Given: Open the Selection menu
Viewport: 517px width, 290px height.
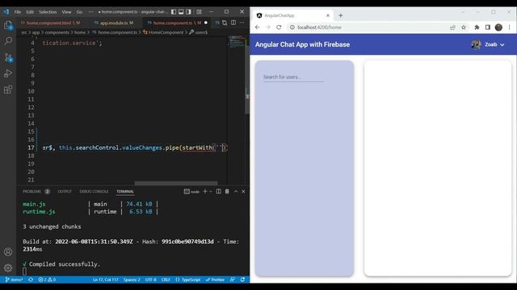Looking at the screenshot, I should 48,12.
